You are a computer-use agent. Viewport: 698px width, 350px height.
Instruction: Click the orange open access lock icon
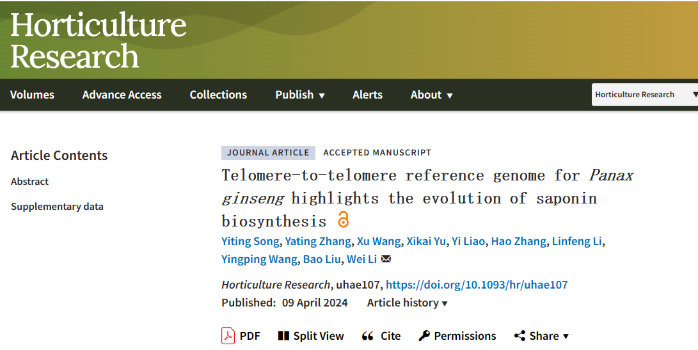[343, 219]
